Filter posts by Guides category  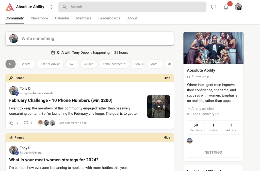89,64
